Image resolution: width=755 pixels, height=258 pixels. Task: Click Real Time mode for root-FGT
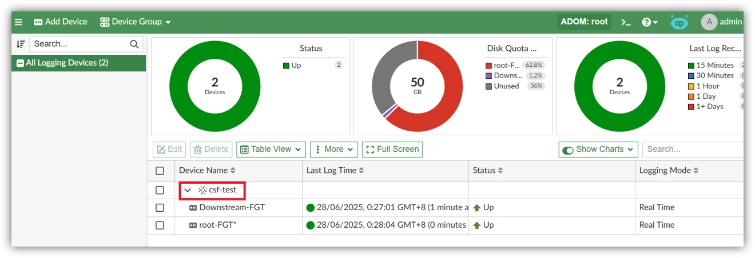coord(657,225)
